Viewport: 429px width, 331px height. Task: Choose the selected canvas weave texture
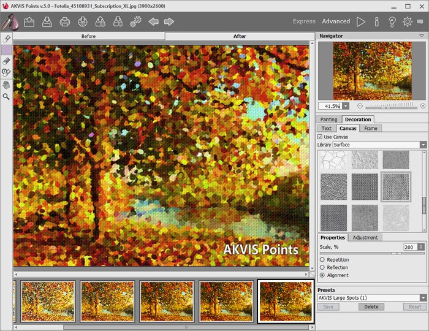click(396, 187)
